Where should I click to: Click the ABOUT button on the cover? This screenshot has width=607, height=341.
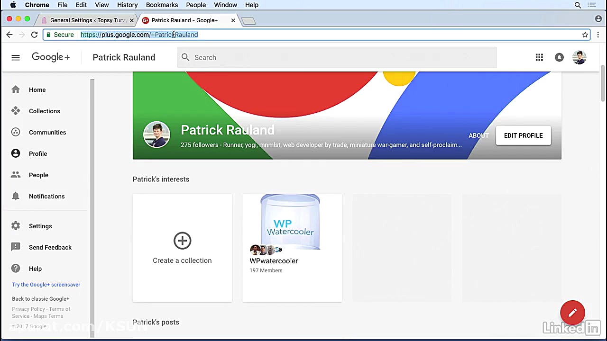[x=478, y=135]
